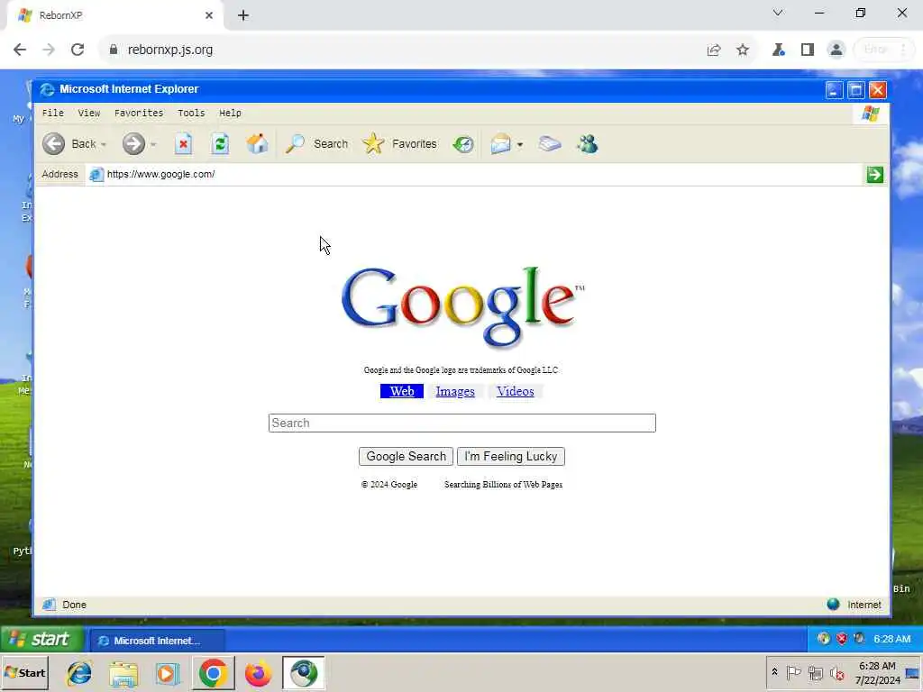
Task: Open File Explorer folder in outer taskbar
Action: pos(123,673)
